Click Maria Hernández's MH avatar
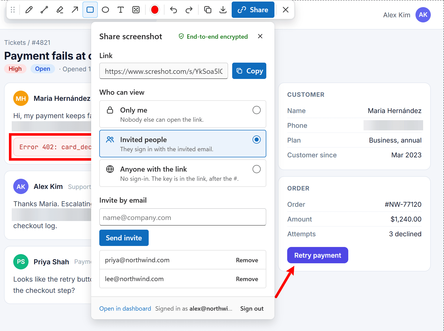The height and width of the screenshot is (331, 444). pyautogui.click(x=21, y=98)
